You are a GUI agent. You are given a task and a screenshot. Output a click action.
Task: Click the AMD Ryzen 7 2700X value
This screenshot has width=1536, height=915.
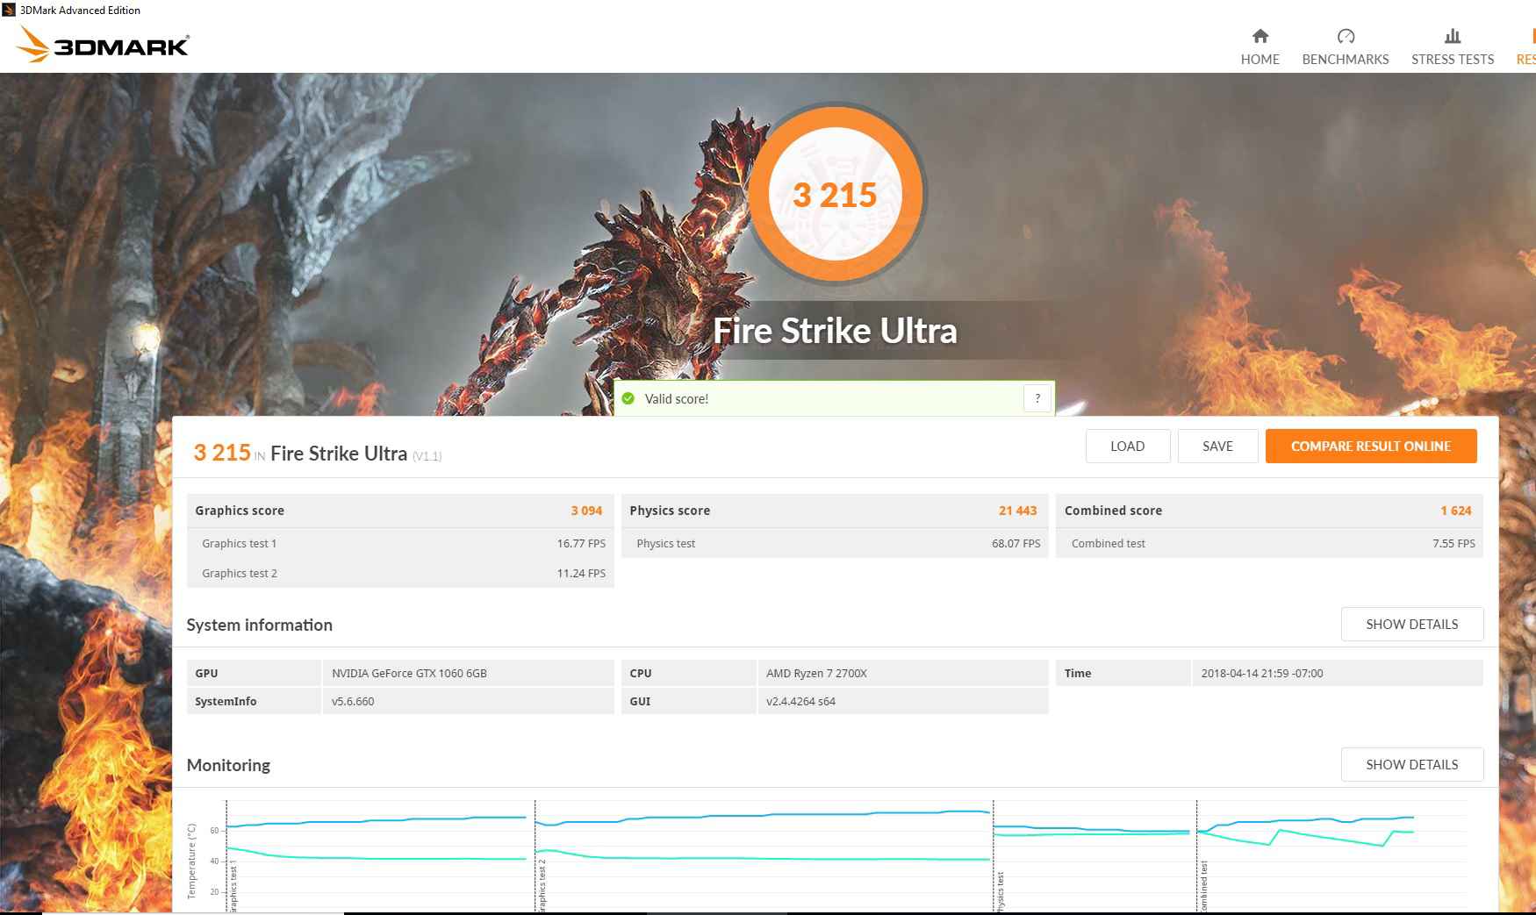816,673
